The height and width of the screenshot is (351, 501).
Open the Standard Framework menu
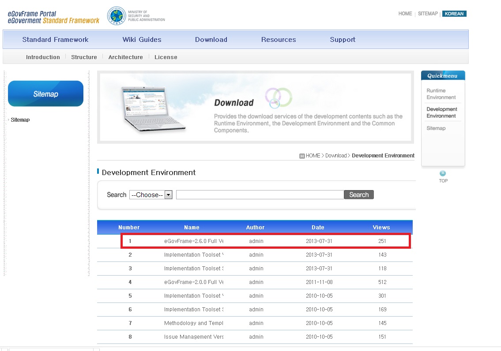(55, 40)
